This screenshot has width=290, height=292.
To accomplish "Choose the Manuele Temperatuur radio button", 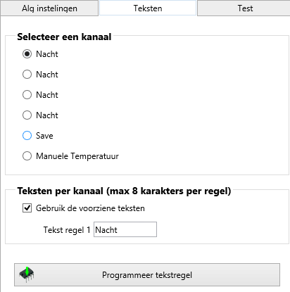I will (x=27, y=156).
